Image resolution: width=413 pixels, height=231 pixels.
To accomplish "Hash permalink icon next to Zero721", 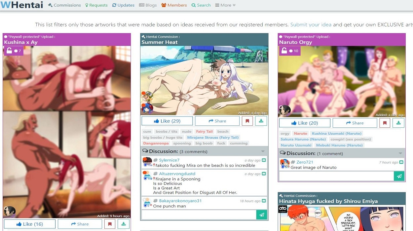I will (293, 162).
